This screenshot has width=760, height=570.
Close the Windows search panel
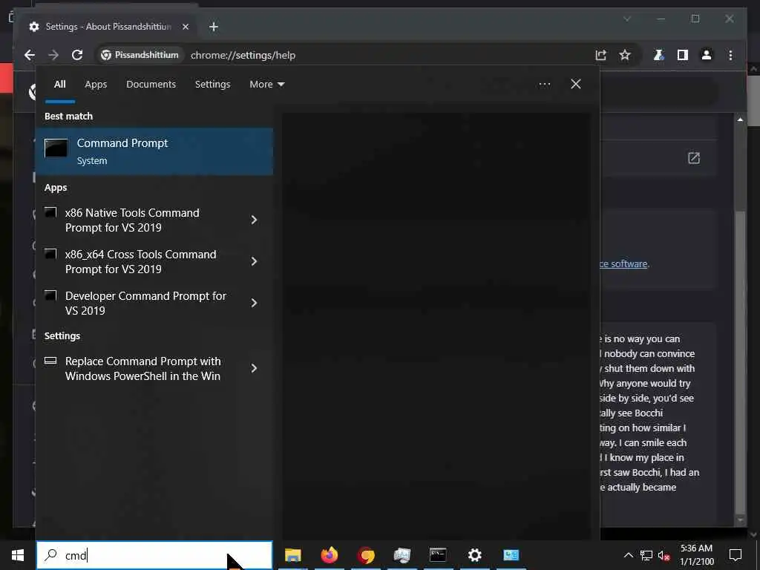coord(576,85)
